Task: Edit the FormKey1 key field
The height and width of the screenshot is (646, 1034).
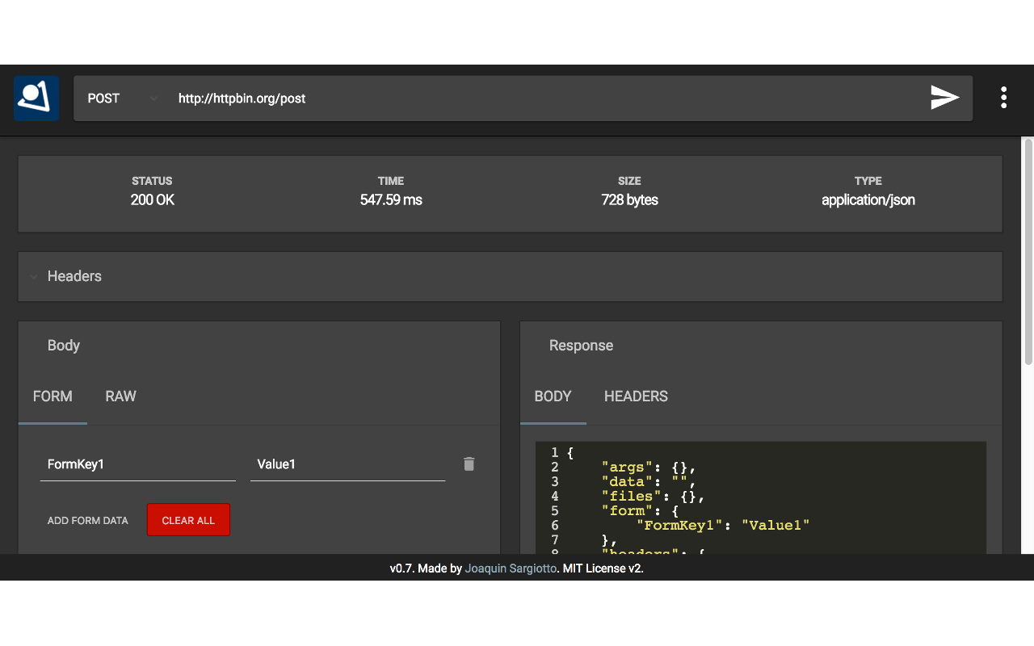Action: point(137,464)
